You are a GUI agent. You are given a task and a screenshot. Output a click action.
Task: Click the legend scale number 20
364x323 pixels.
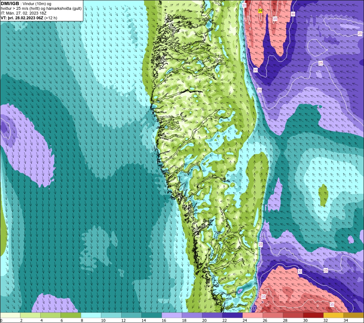click(x=204, y=320)
